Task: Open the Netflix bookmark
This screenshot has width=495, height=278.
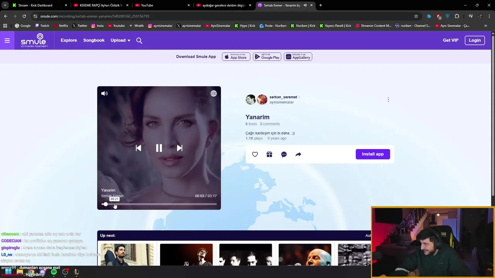Action: tap(61, 26)
